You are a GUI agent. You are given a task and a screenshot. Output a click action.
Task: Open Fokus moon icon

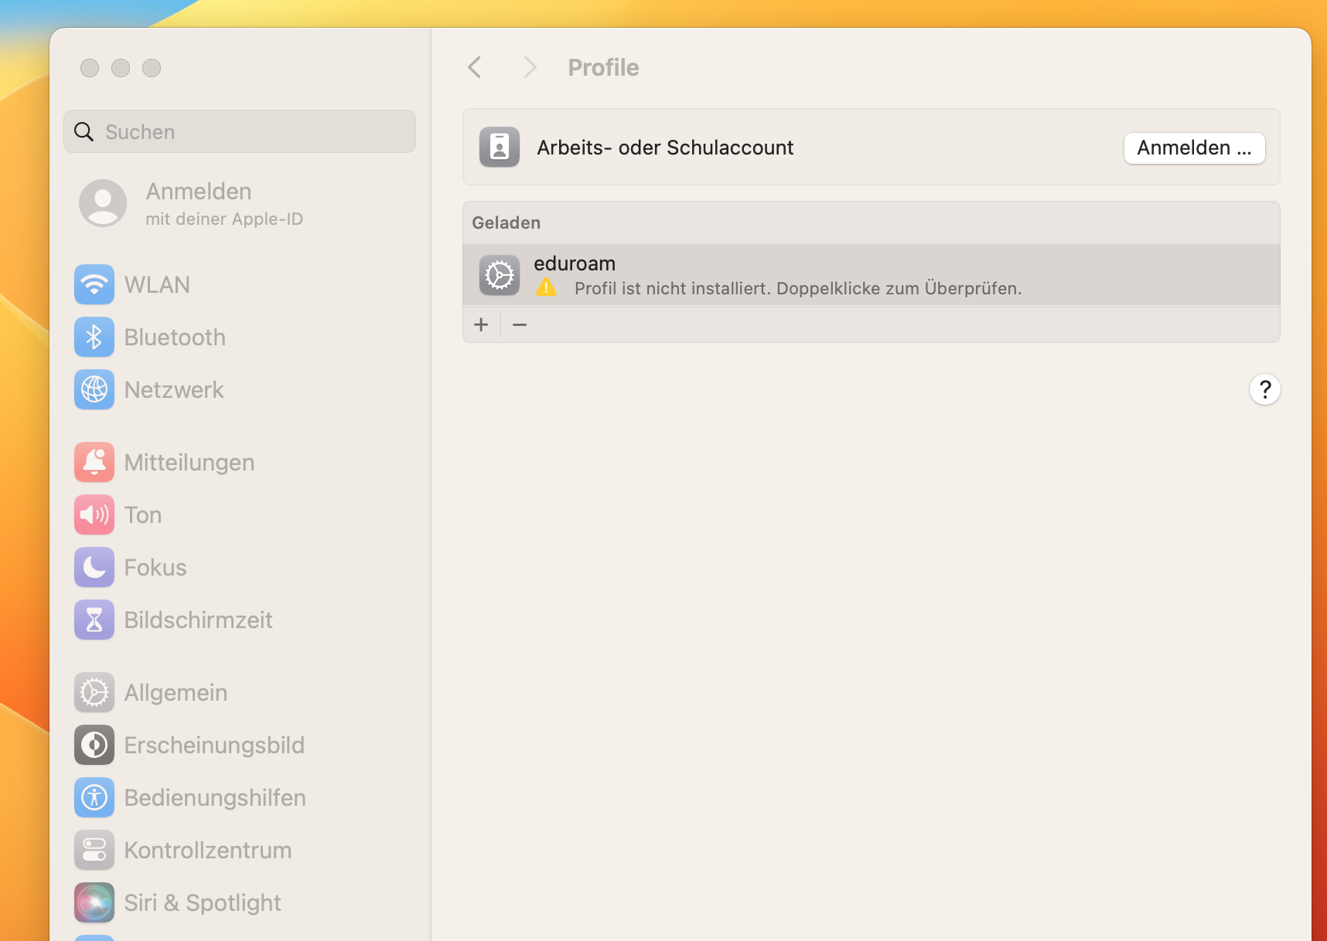[94, 567]
